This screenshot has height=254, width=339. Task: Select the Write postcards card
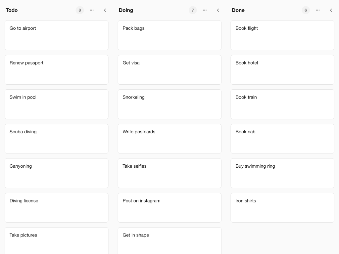[x=169, y=139]
